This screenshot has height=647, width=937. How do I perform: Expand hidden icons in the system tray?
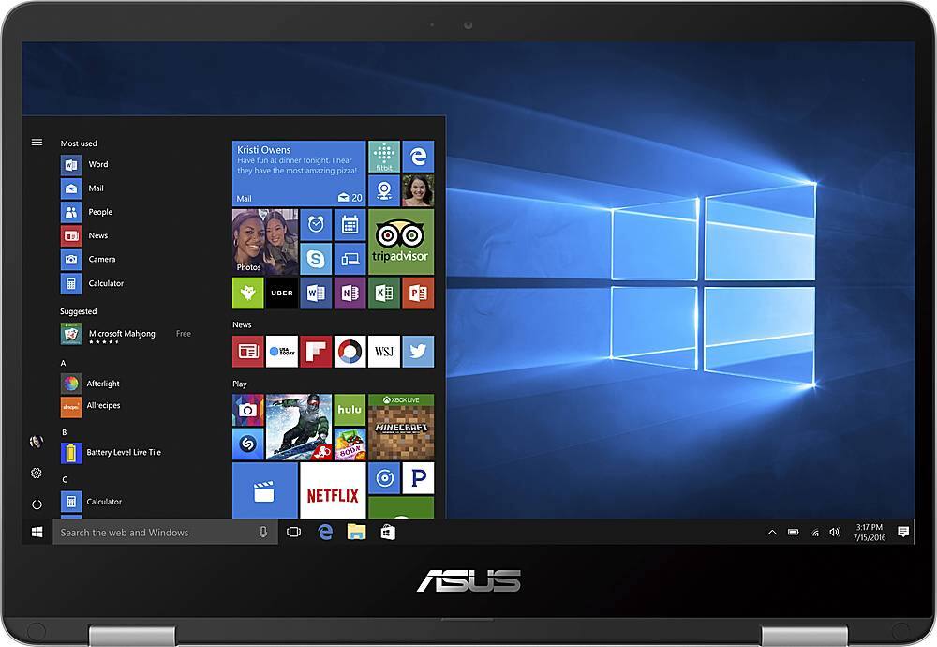point(770,532)
